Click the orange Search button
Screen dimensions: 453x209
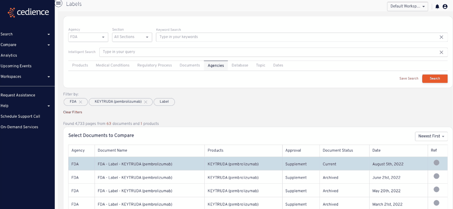click(435, 79)
